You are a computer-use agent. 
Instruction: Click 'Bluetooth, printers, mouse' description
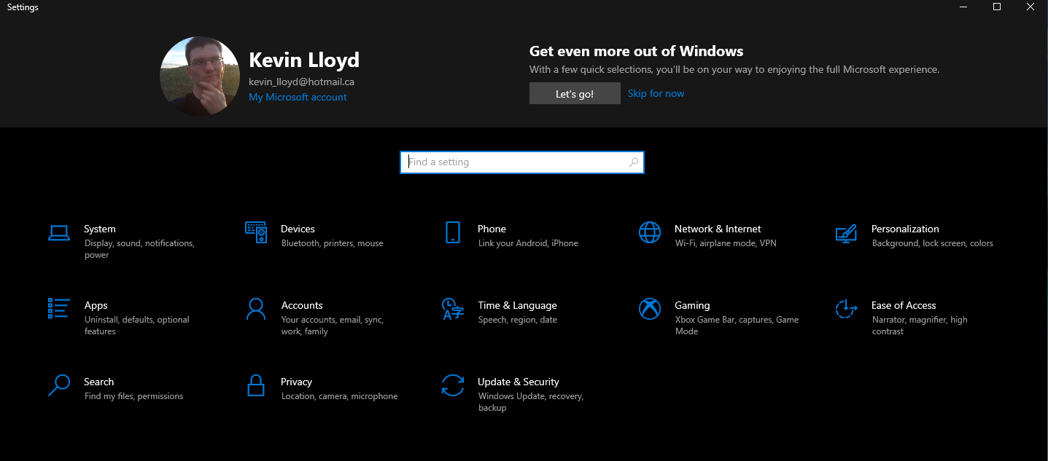pos(333,243)
